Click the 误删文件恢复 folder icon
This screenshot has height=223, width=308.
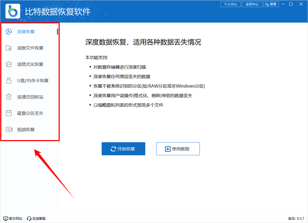pos(9,48)
